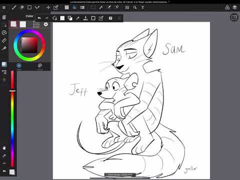Select the Magic Wand tool
This screenshot has width=240, height=180.
101,7
